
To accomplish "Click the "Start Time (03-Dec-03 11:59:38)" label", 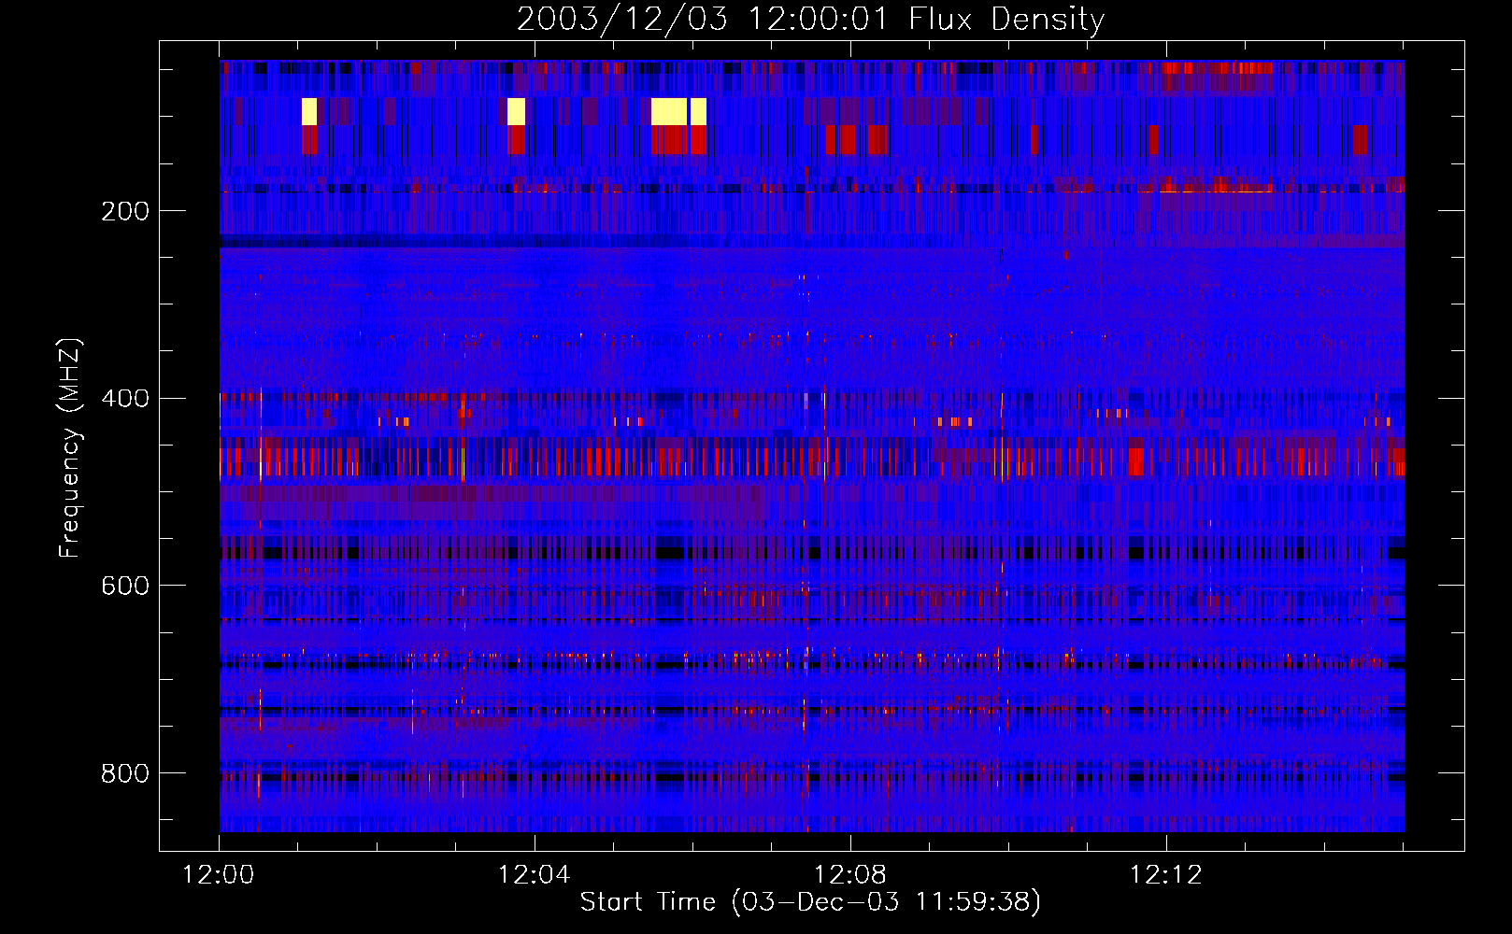I will [x=810, y=902].
